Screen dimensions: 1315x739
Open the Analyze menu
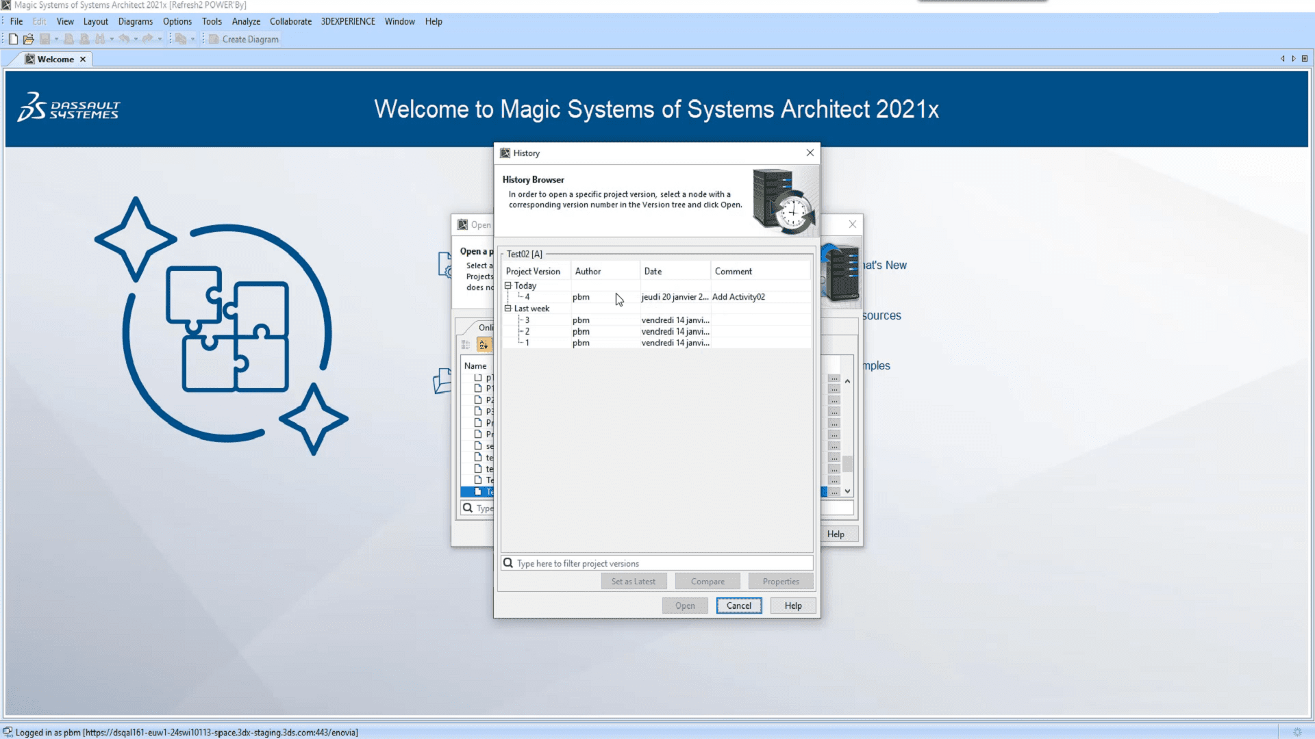click(x=246, y=21)
